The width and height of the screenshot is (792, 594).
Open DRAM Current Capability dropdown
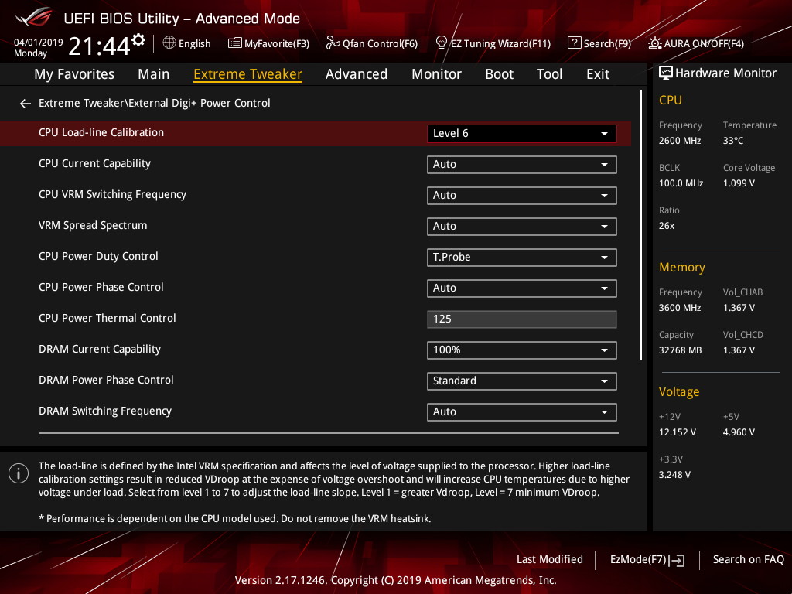pos(522,350)
